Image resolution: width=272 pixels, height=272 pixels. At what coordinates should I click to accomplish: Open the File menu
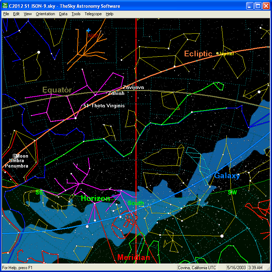click(x=6, y=14)
